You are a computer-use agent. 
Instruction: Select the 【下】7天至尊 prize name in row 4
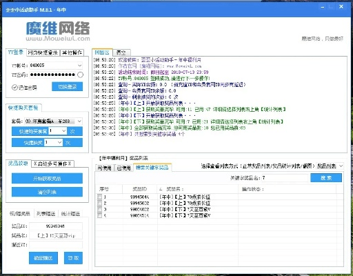(x=185, y=215)
